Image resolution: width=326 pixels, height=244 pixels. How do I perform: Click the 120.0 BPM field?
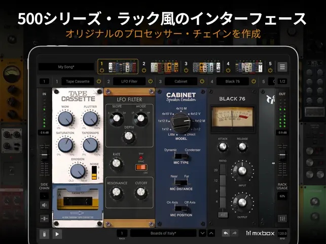[x=282, y=233]
